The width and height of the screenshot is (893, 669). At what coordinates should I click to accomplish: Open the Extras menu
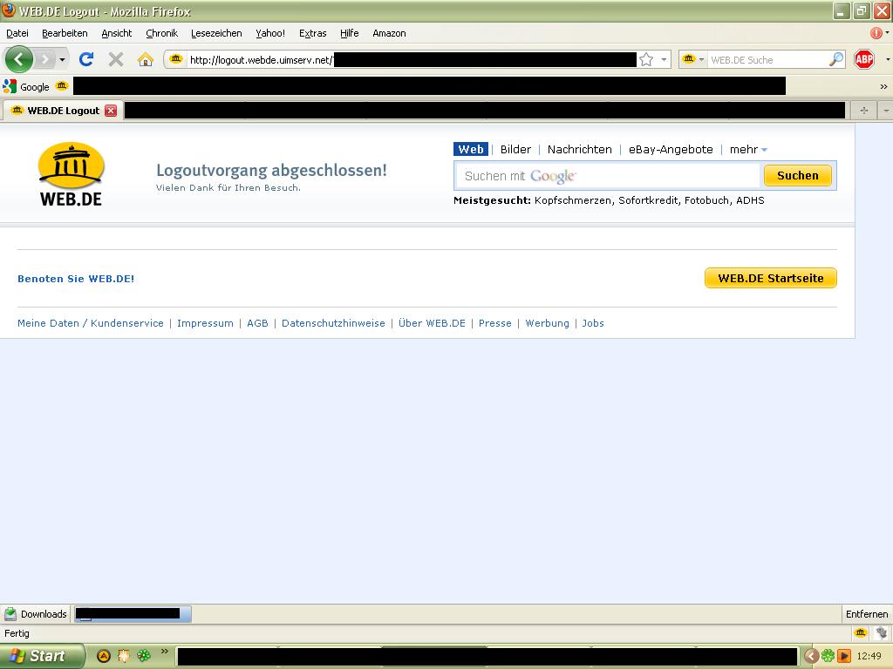click(x=313, y=33)
